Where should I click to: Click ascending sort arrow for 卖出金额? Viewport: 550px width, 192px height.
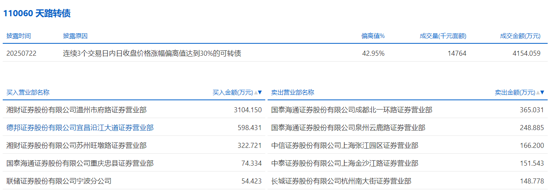[x=538, y=93]
